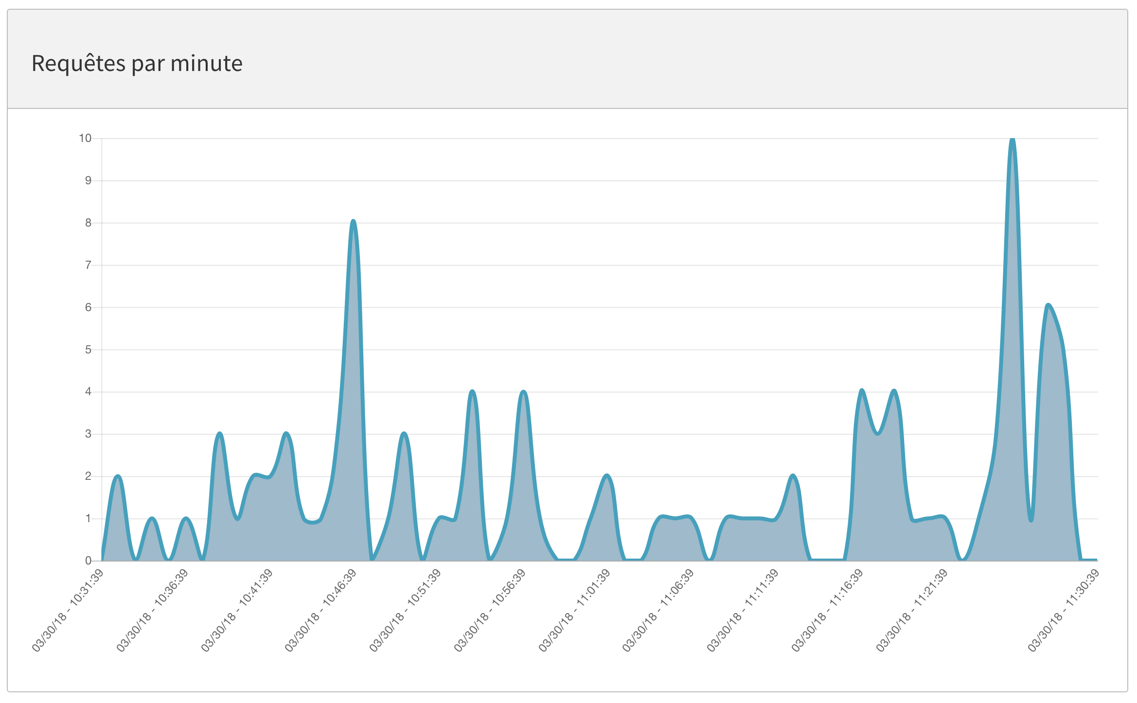Click x-axis label 03/30/18 - 10:36:39
1137x703 pixels.
[152, 610]
